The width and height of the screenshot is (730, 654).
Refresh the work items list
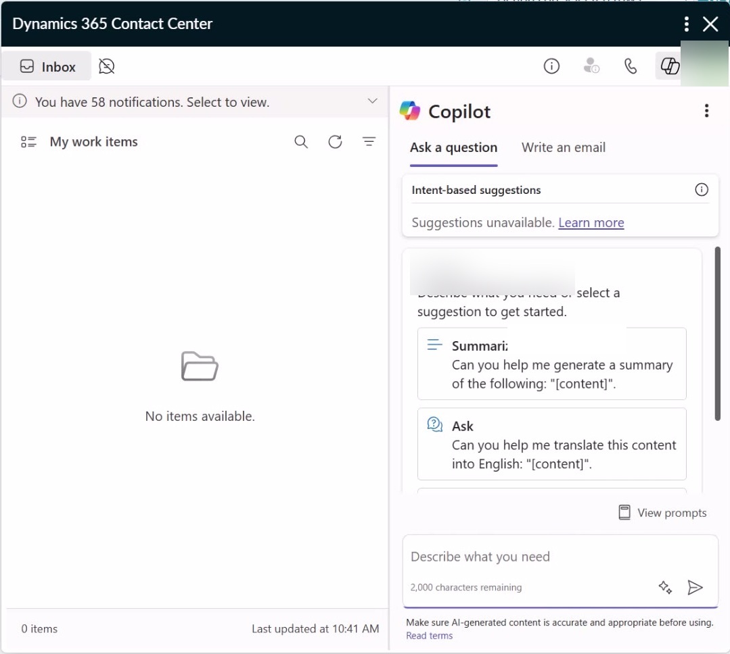[335, 142]
